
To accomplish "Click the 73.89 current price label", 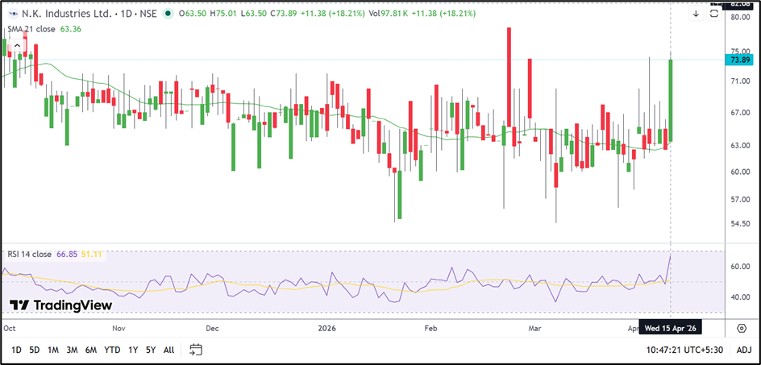I will (x=739, y=60).
